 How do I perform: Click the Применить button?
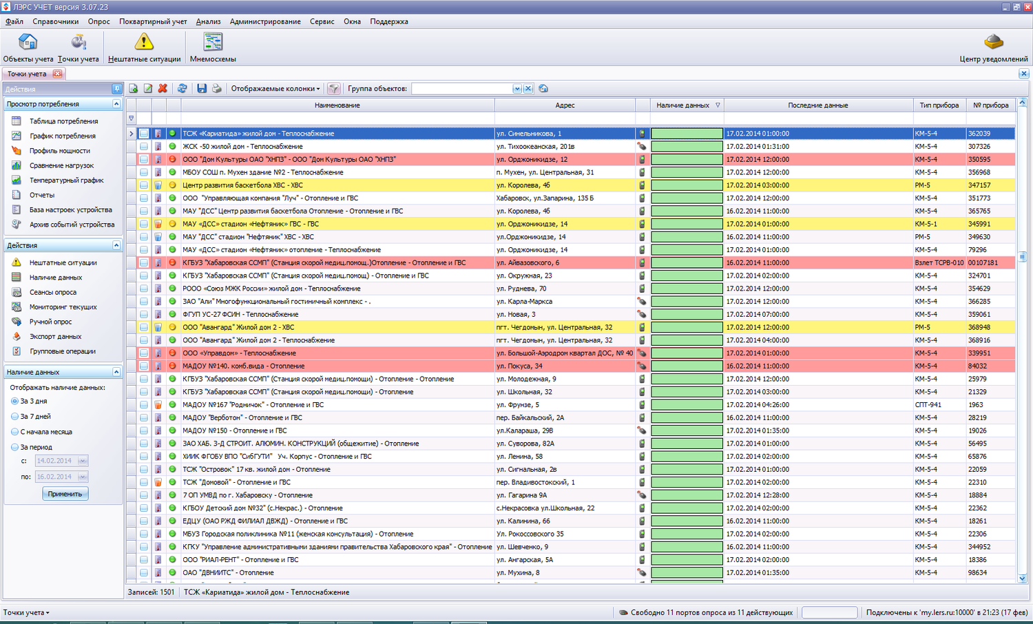[65, 494]
